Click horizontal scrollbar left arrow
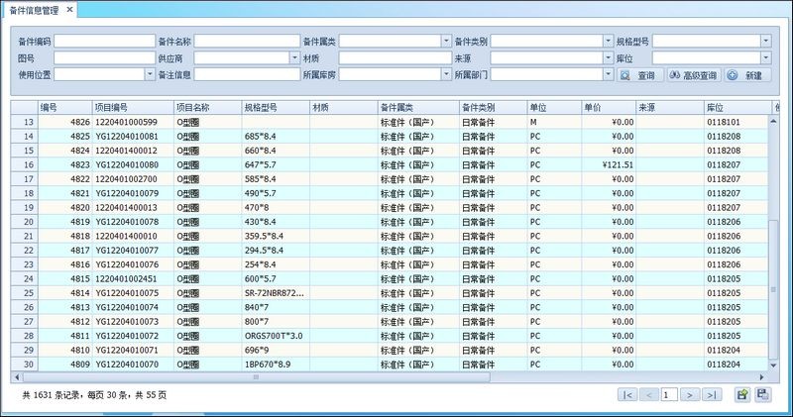 pyautogui.click(x=17, y=377)
